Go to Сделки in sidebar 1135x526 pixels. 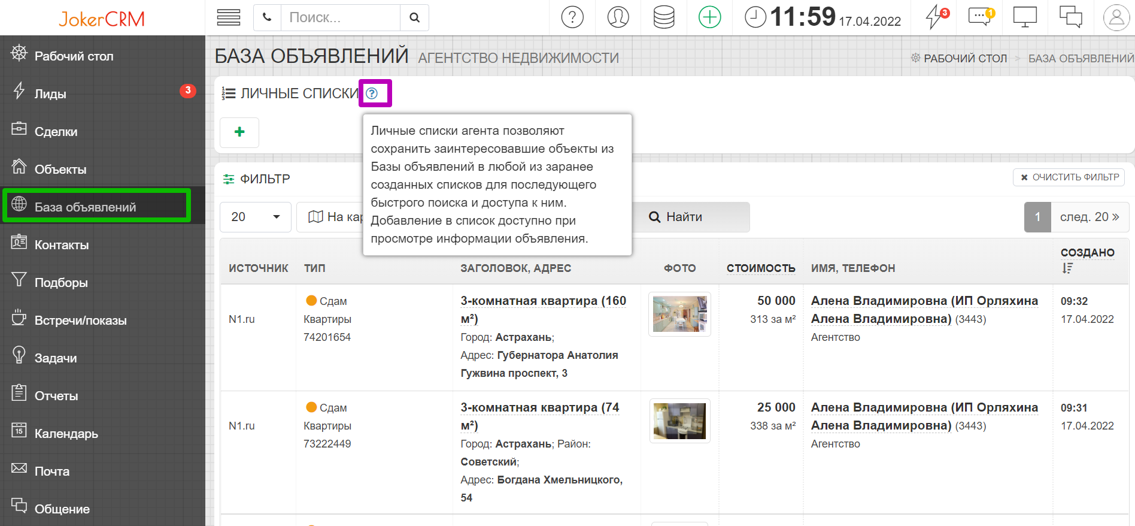[56, 132]
